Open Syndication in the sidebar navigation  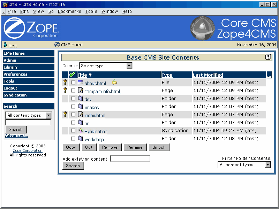[29, 95]
